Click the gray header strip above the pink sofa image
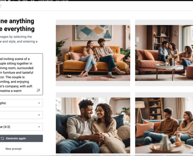Image resolution: width=193 pixels, height=156 pixels. pos(164,22)
